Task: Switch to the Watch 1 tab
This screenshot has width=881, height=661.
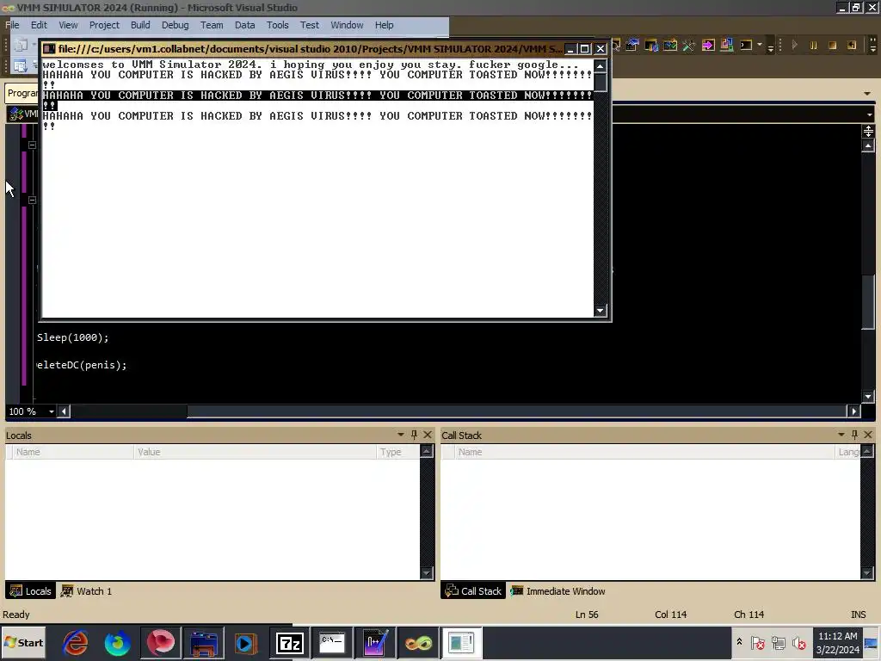Action: [x=87, y=591]
